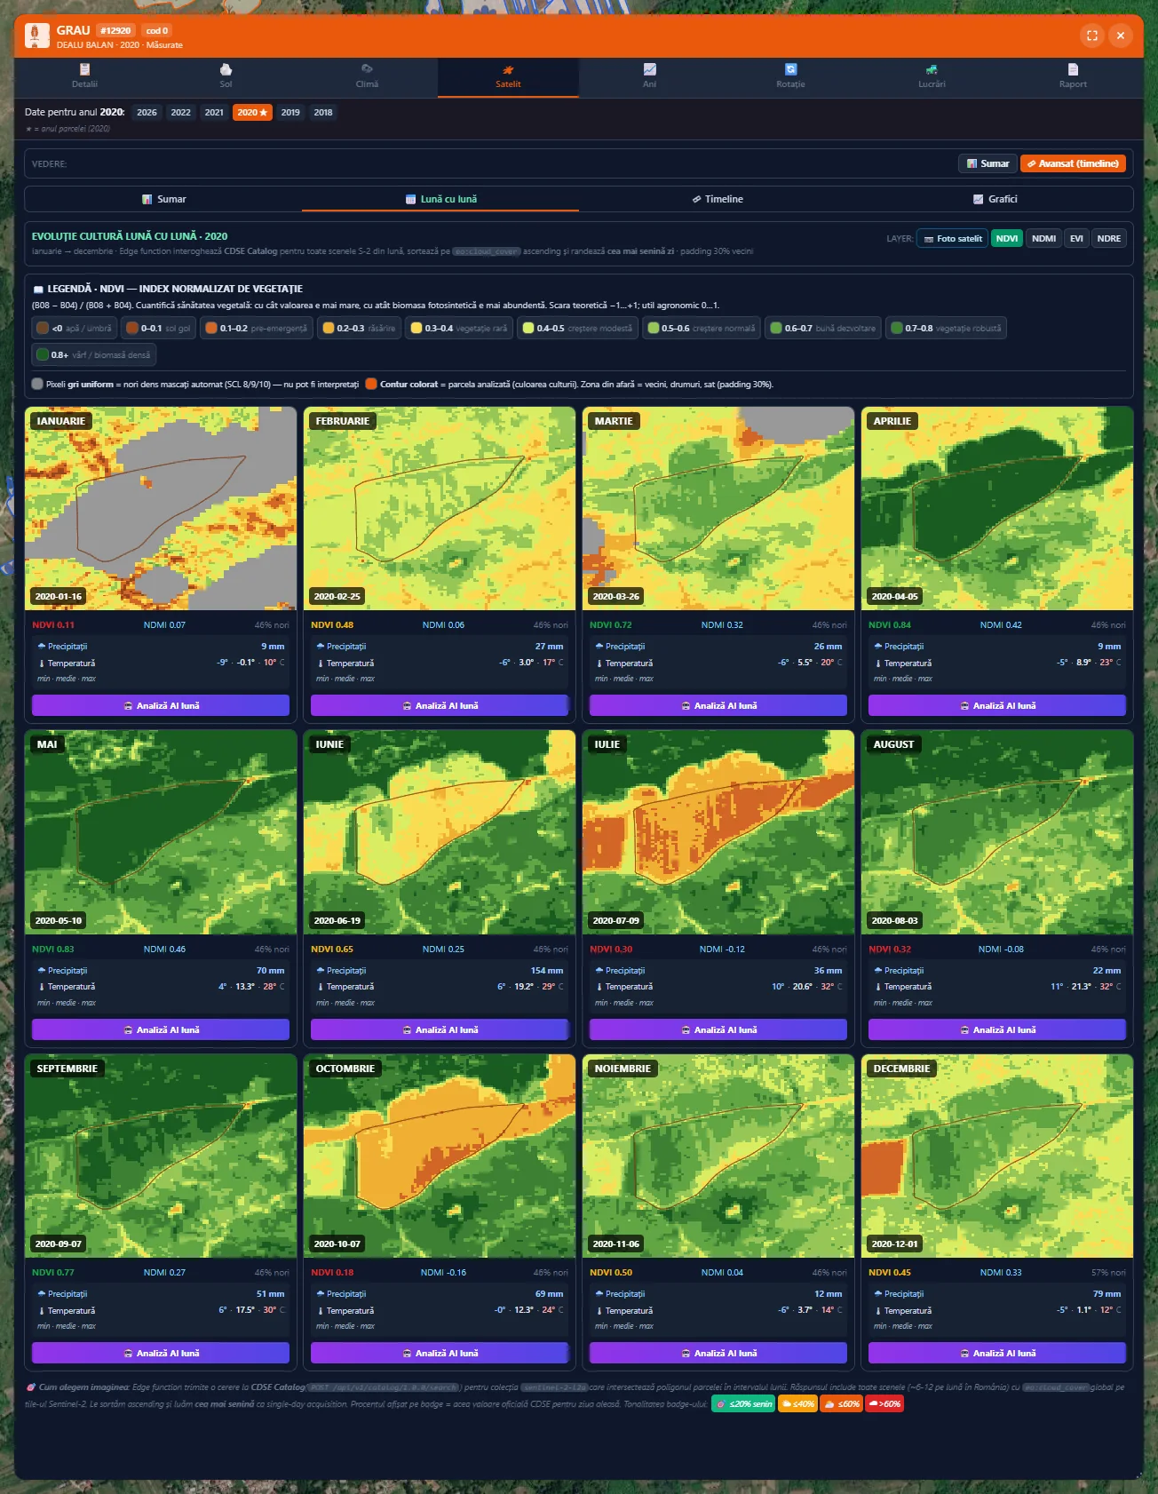
Task: Switch view to Sumar mode
Action: point(987,163)
